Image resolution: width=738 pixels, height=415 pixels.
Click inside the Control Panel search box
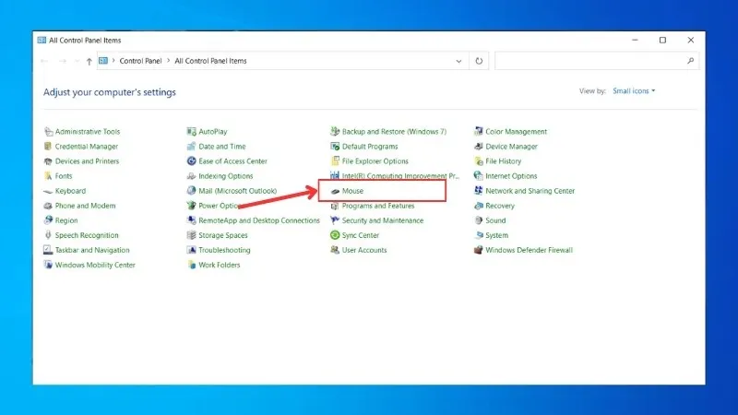click(x=590, y=62)
